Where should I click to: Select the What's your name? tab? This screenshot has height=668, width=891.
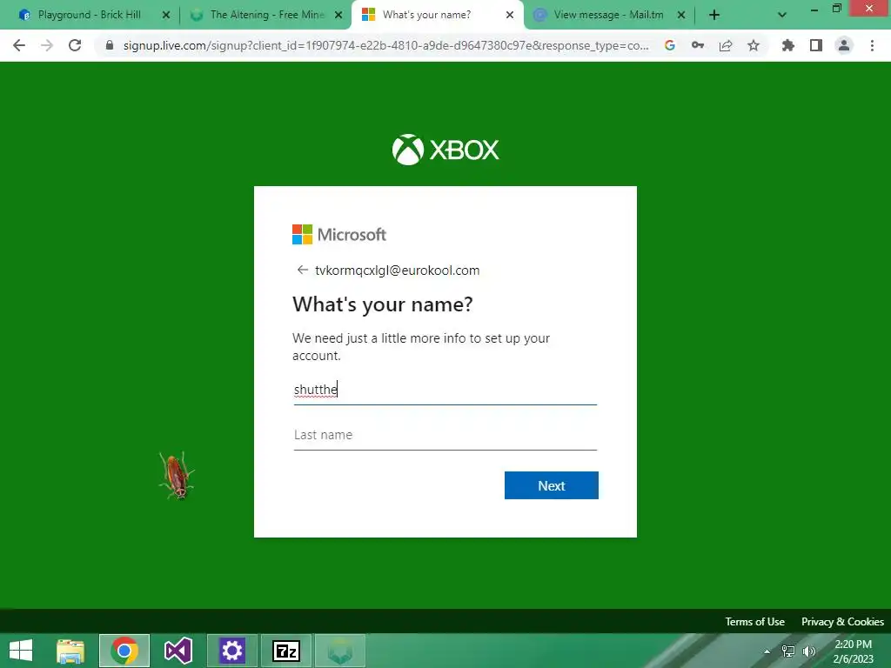tap(426, 15)
